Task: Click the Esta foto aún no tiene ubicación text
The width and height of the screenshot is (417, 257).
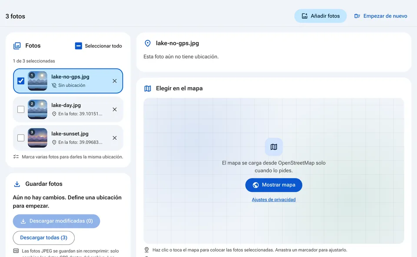Action: tap(181, 56)
